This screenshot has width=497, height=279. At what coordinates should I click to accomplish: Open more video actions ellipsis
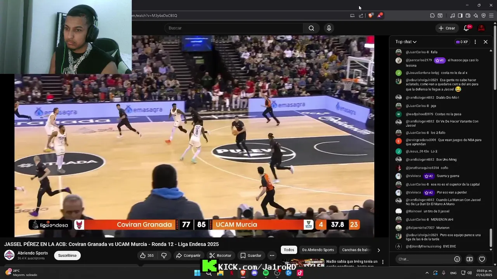click(x=272, y=255)
